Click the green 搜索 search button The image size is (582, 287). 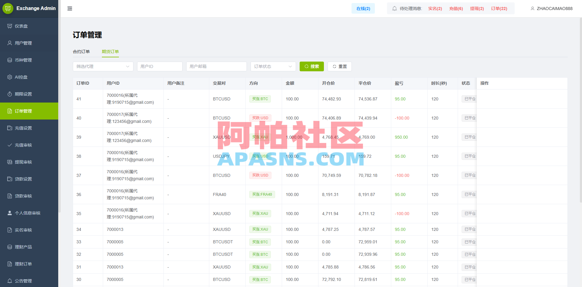[x=312, y=66]
